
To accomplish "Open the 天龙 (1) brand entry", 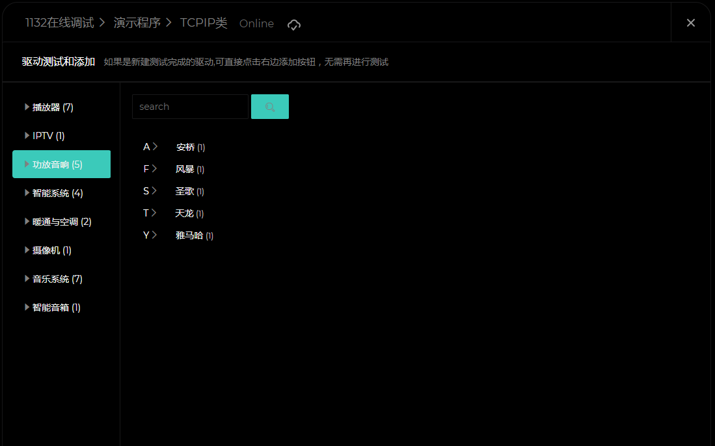I will [190, 213].
